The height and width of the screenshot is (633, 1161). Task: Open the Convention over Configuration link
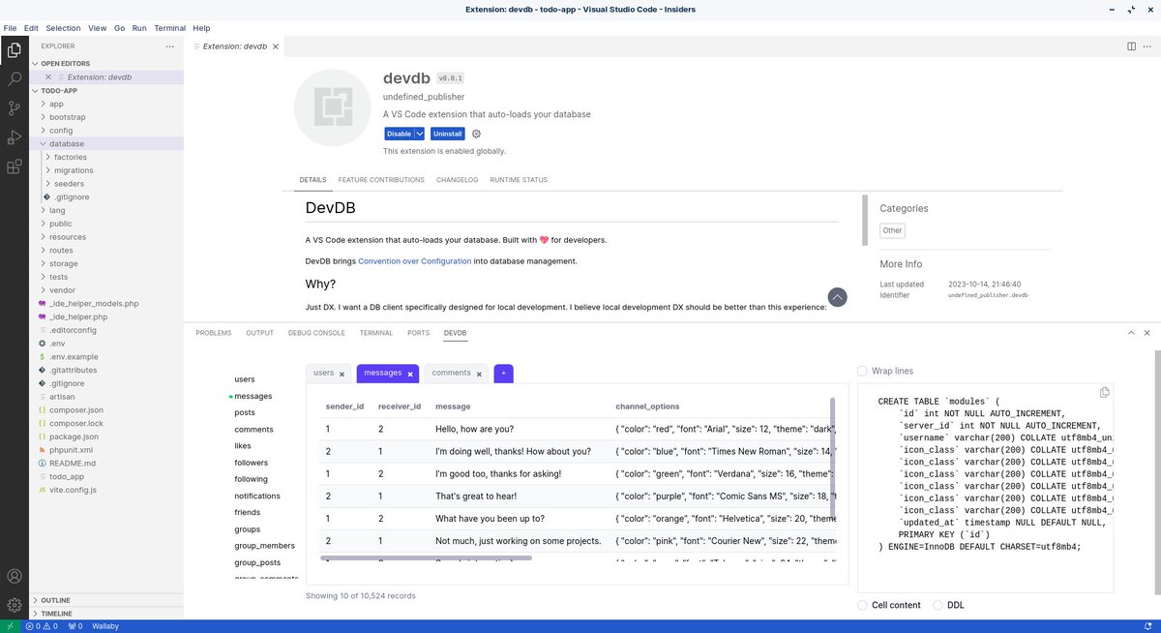point(415,261)
